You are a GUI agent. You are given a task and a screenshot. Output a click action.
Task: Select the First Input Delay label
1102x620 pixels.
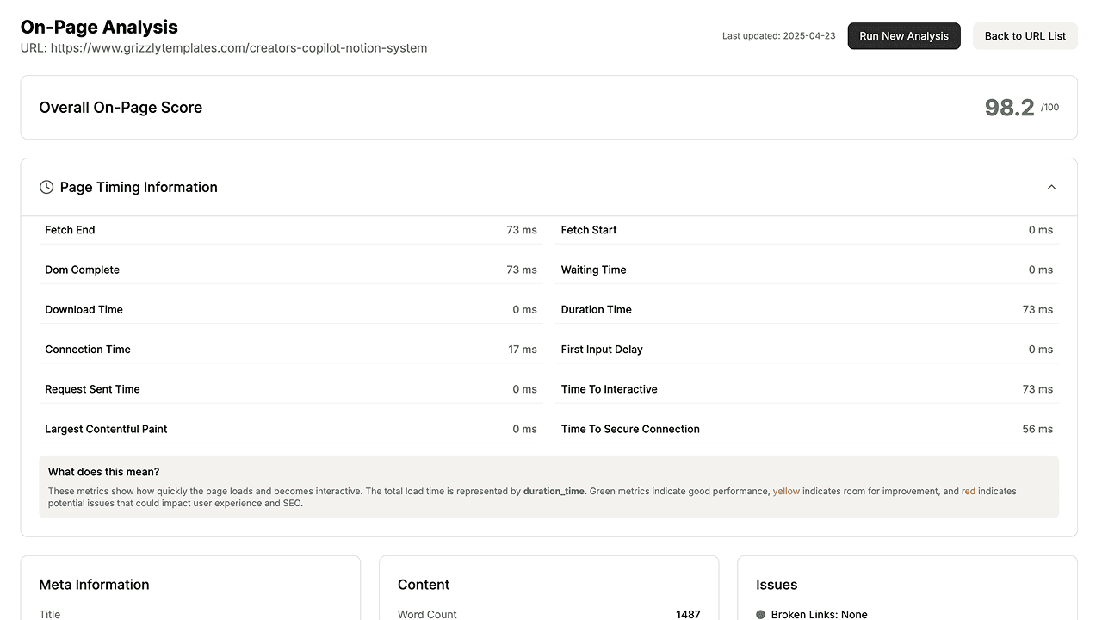[602, 349]
